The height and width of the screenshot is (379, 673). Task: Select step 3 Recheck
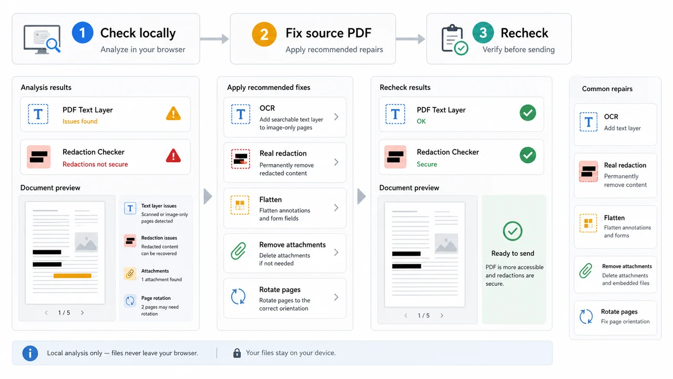(499, 39)
